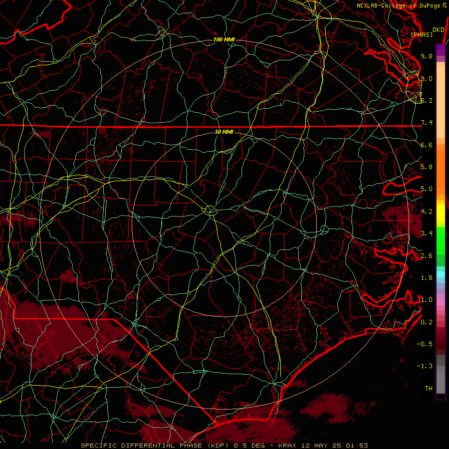Click the 7.4 legend value
The width and height of the screenshot is (449, 449).
(x=427, y=123)
